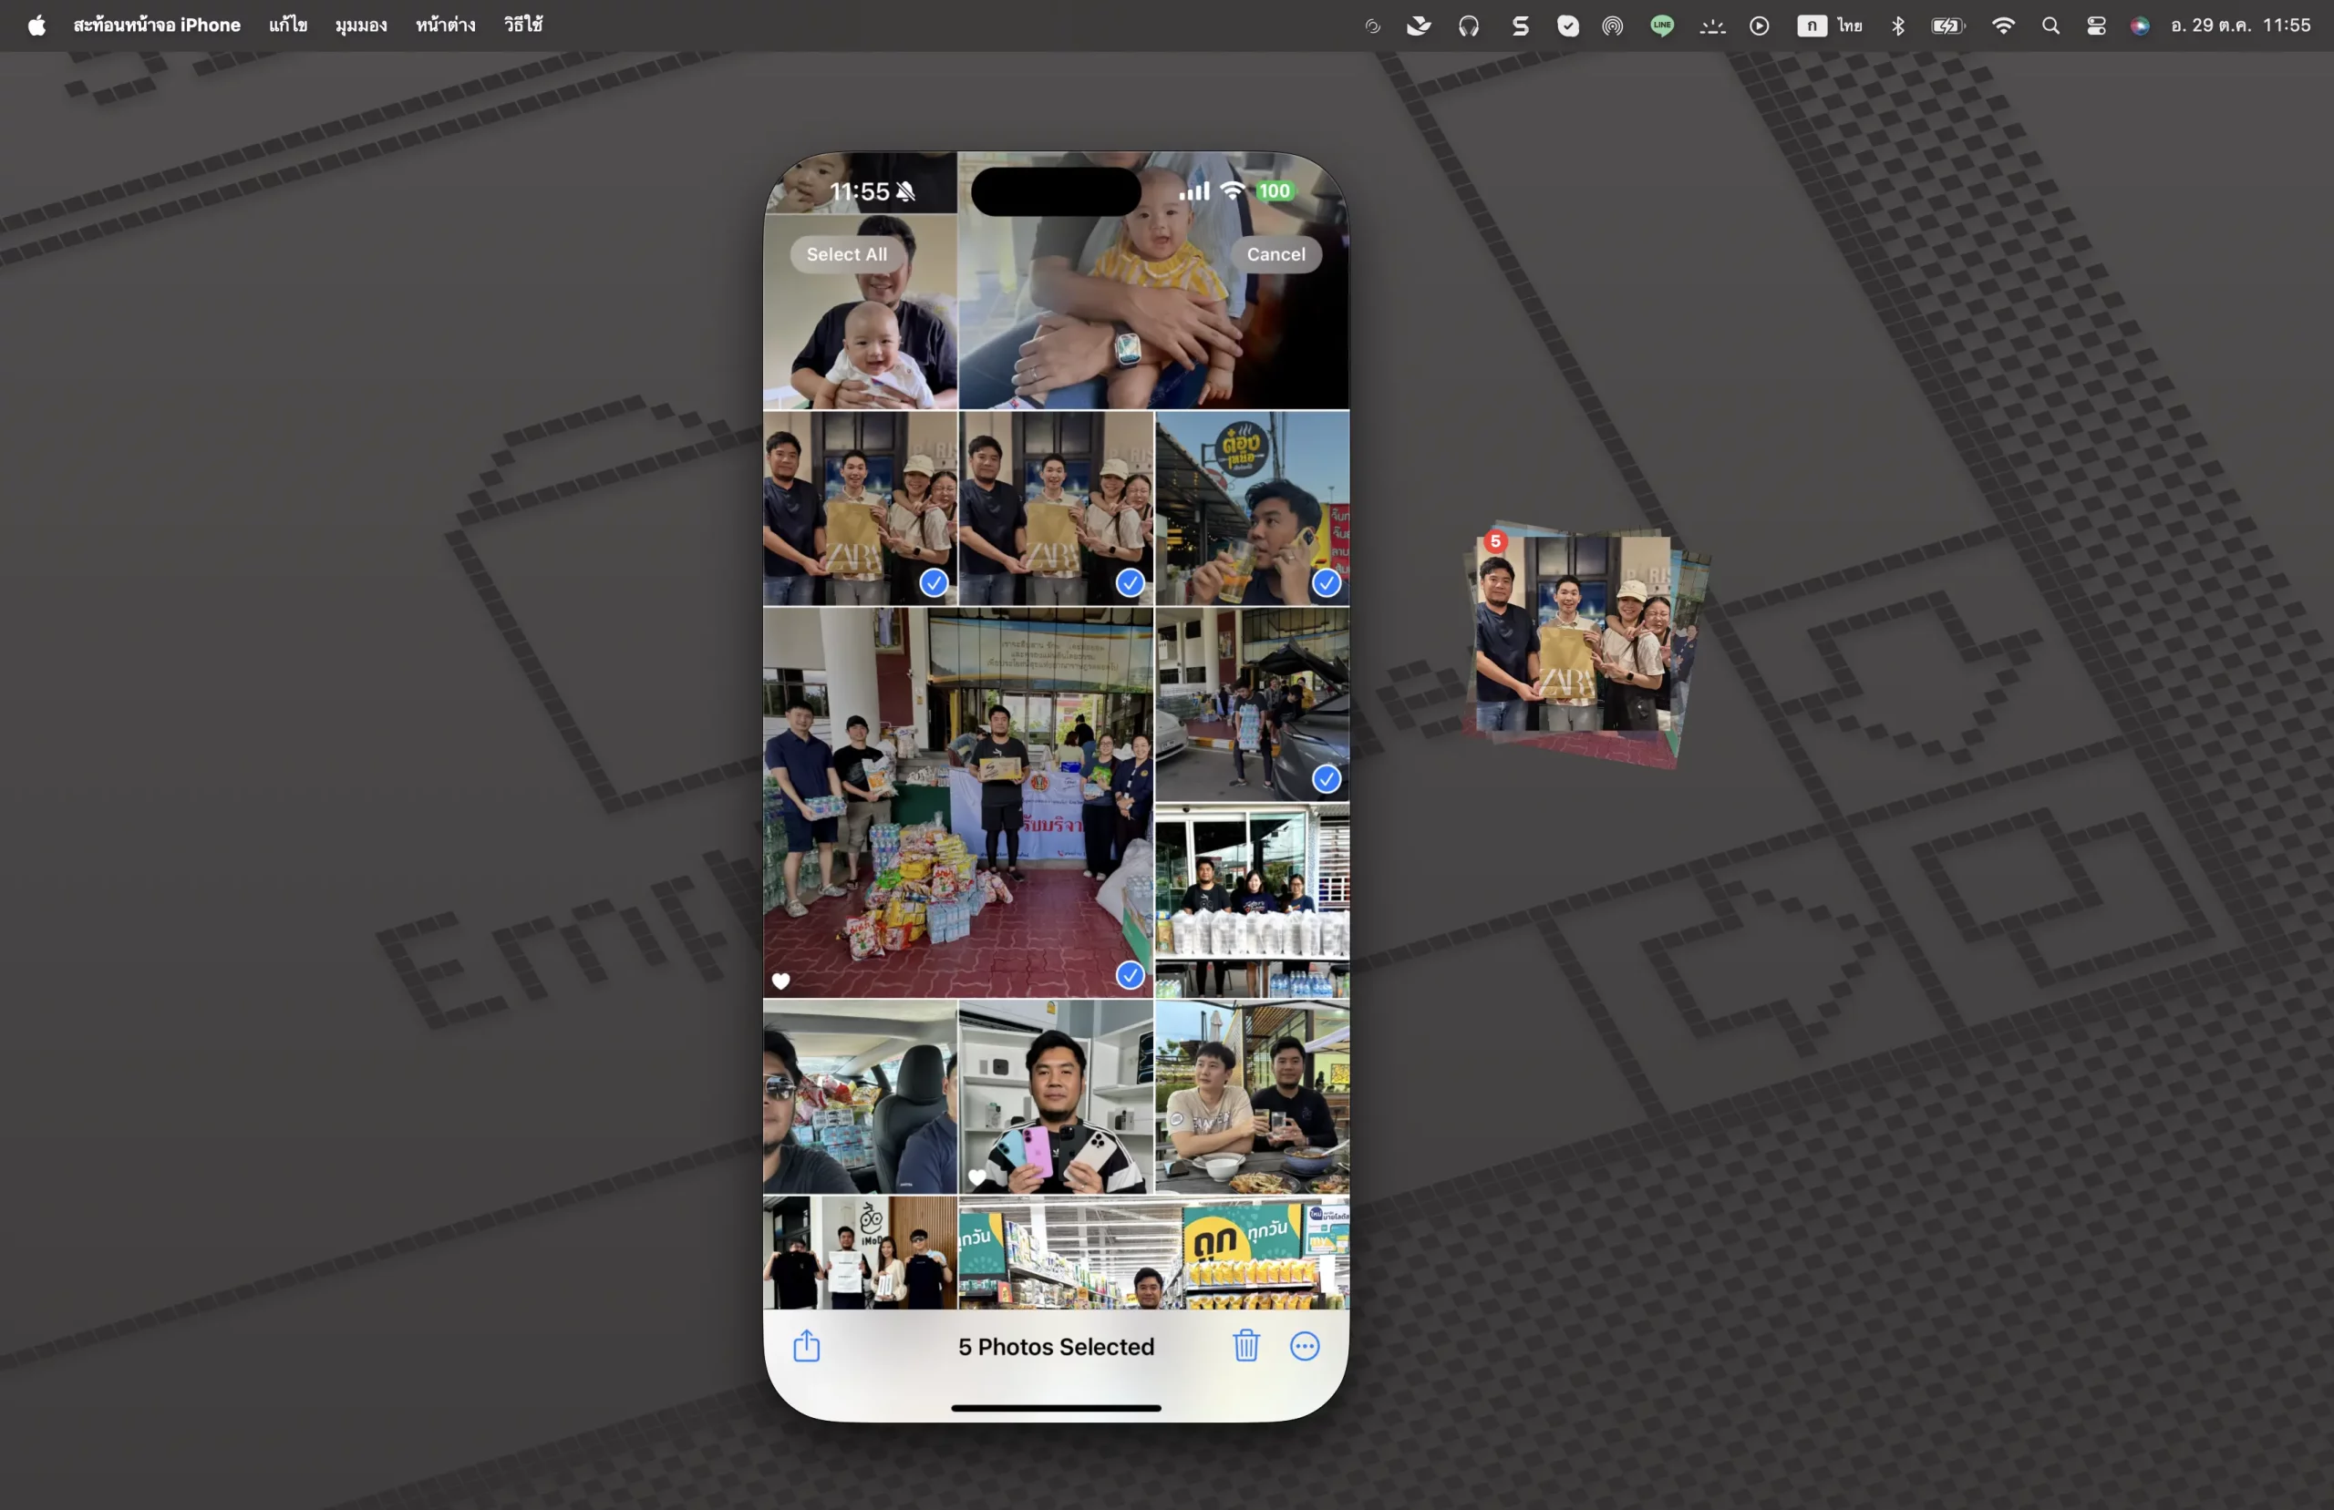Tap the share icon in the bottom toolbar

click(x=806, y=1345)
